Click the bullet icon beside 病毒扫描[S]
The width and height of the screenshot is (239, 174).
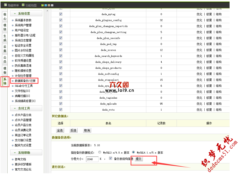[x=13, y=96]
